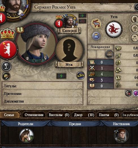
Task: Click the purple puzzle piece icon
Action: point(136,93)
